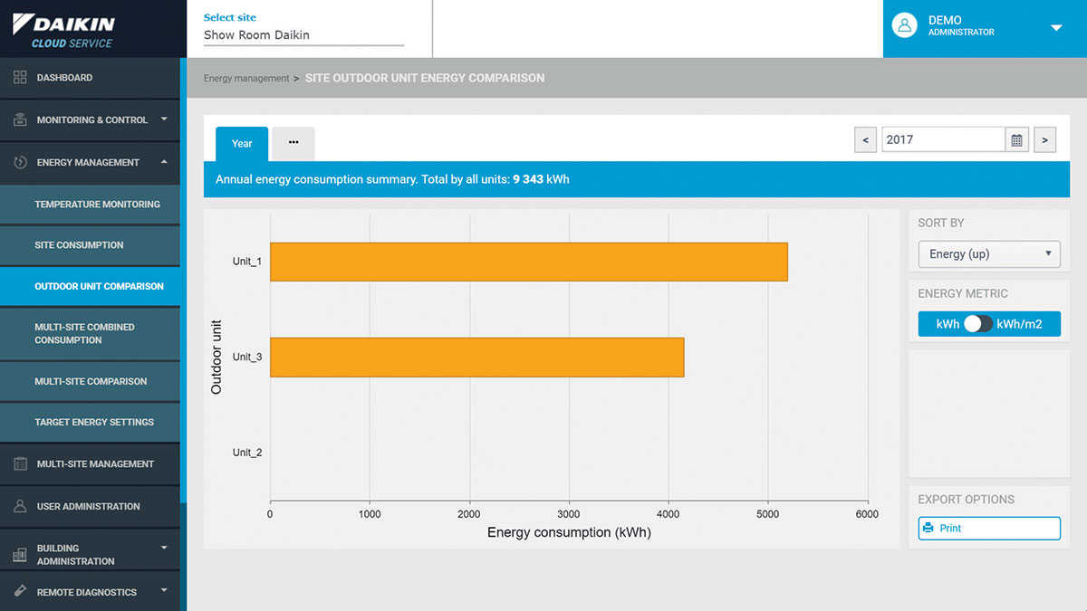The height and width of the screenshot is (611, 1087).
Task: Click the Multi-Site Management icon
Action: (x=20, y=464)
